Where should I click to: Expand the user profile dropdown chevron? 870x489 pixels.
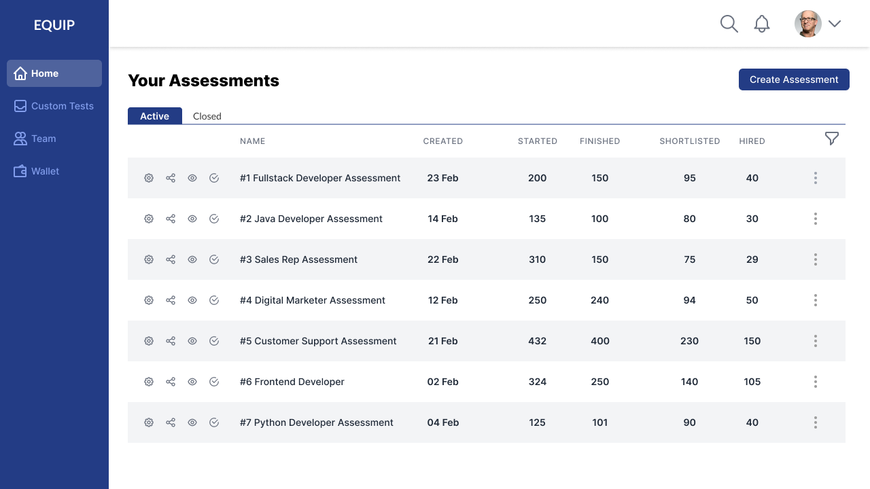tap(835, 24)
